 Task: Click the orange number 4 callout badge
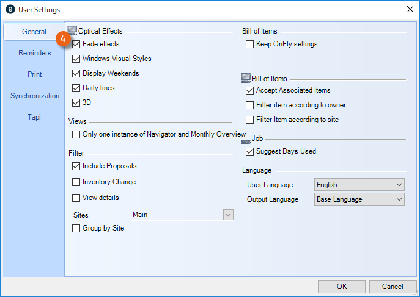click(x=64, y=38)
